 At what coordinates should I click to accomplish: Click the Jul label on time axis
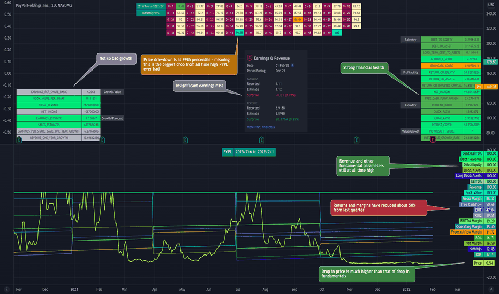[x=238, y=289]
